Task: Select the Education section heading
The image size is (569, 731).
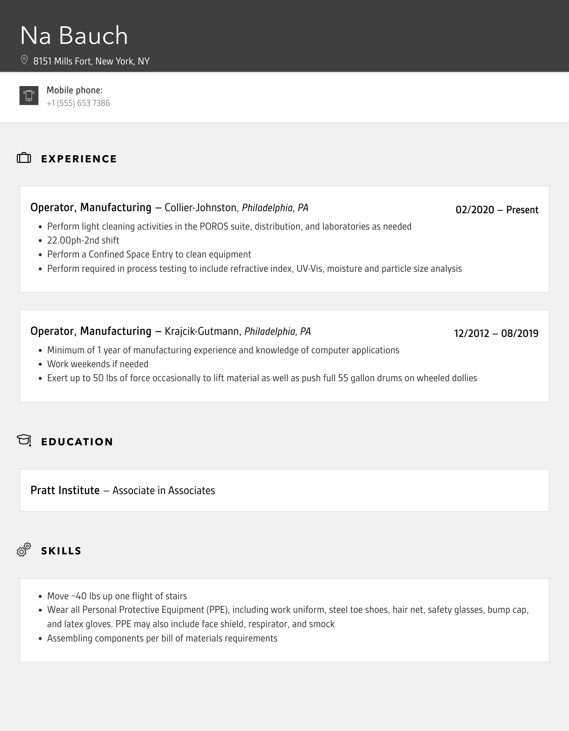Action: pos(77,442)
